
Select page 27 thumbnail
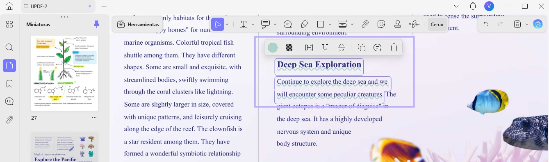point(65,73)
